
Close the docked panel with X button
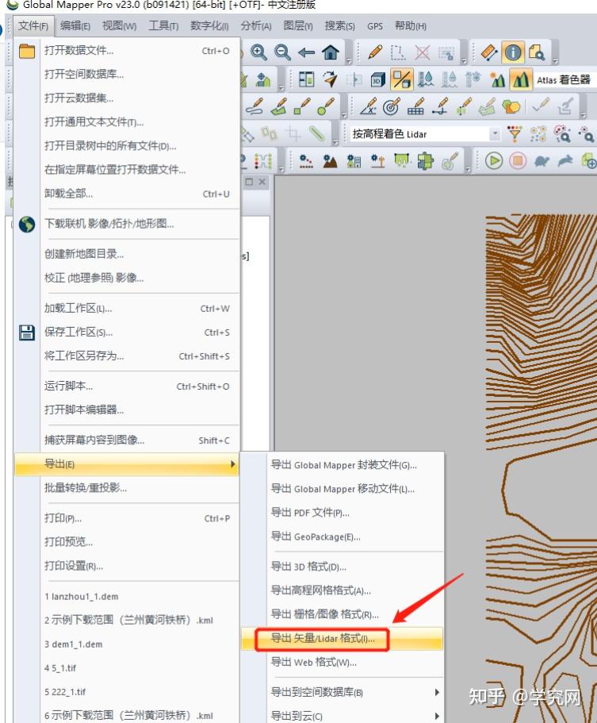(262, 182)
